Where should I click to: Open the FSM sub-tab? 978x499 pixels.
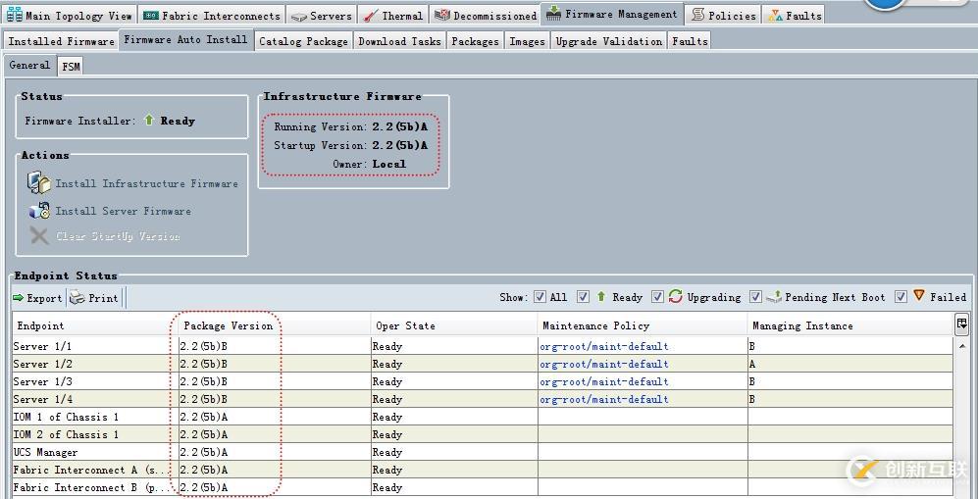[71, 66]
